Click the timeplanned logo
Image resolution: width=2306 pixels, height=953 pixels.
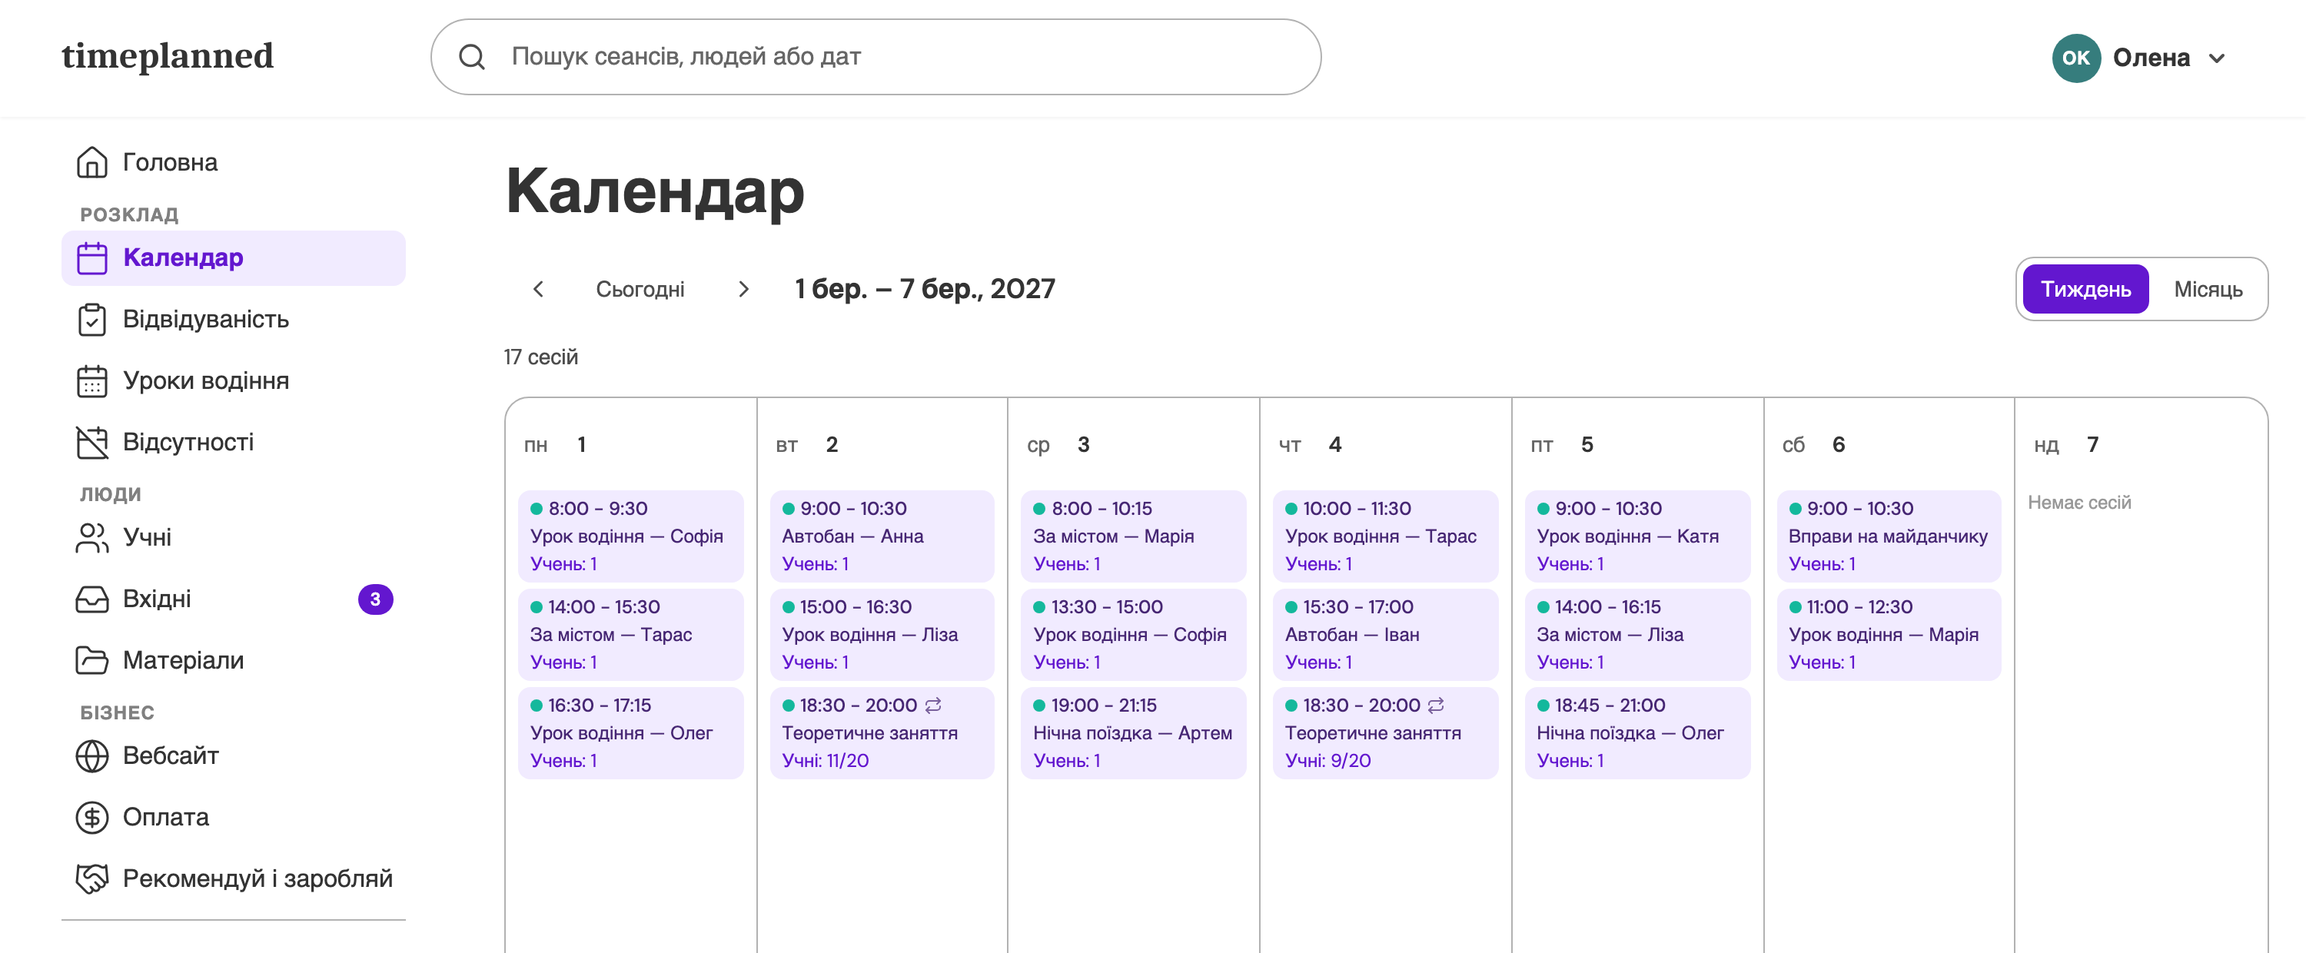pos(168,56)
